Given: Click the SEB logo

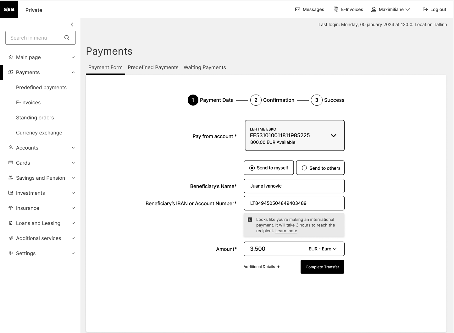Looking at the screenshot, I should coord(9,9).
